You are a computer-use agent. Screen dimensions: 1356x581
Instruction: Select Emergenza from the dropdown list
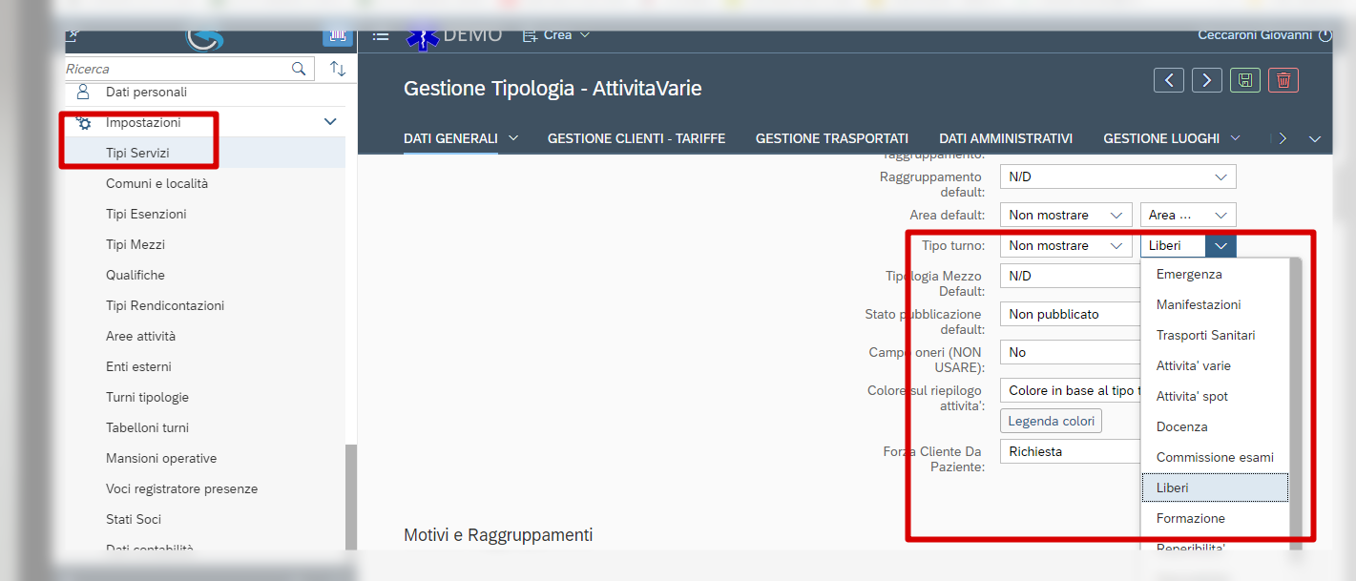(x=1188, y=274)
